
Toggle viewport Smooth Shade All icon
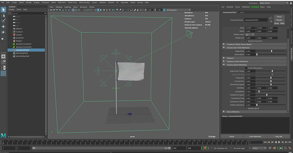pos(98,10)
